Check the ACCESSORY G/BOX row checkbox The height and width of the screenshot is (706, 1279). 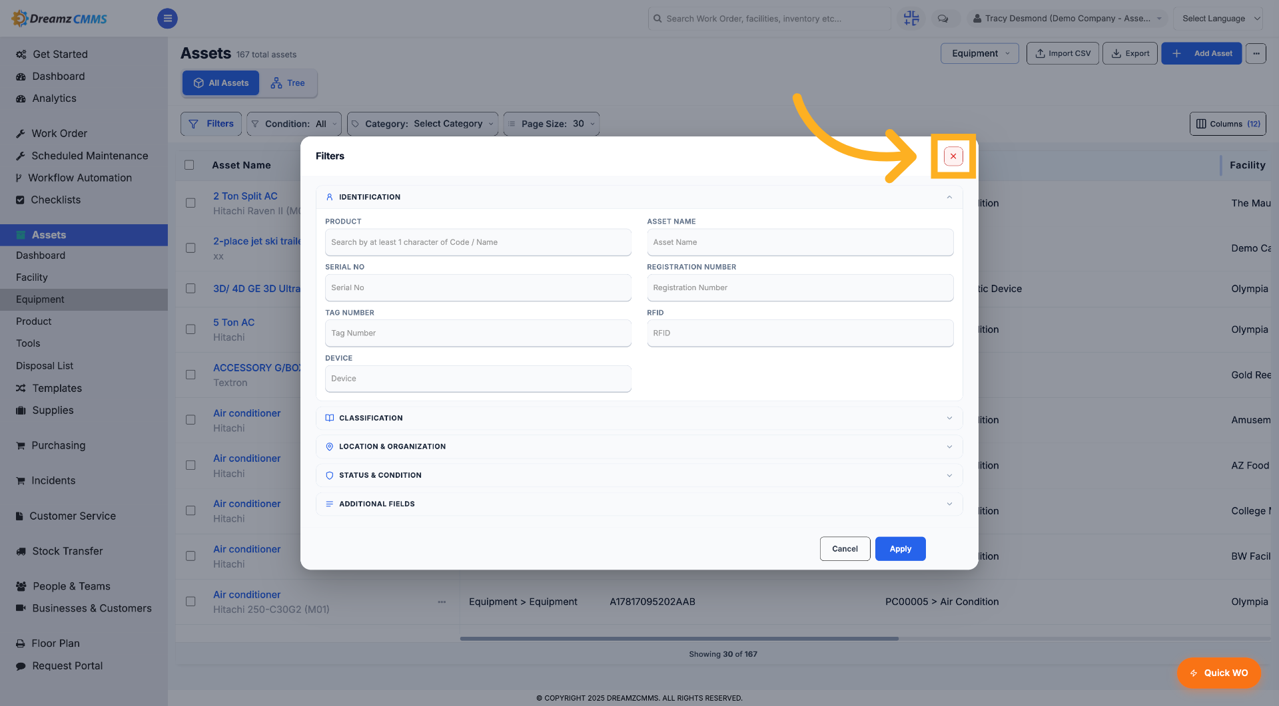(191, 375)
